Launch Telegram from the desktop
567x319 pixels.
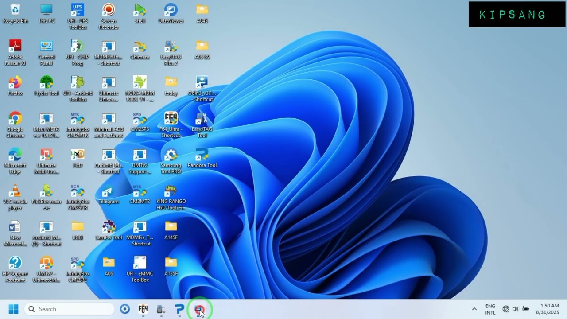click(109, 194)
